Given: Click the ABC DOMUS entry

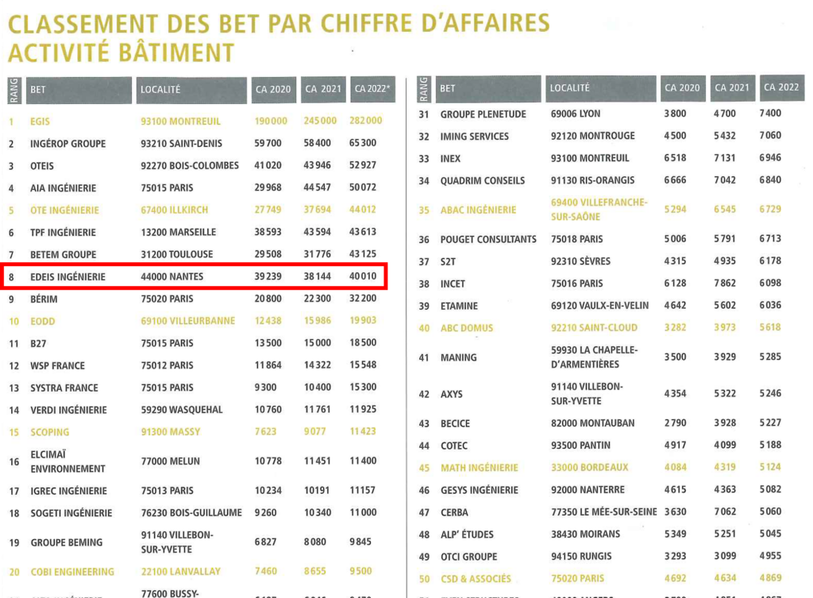Looking at the screenshot, I should (x=467, y=328).
